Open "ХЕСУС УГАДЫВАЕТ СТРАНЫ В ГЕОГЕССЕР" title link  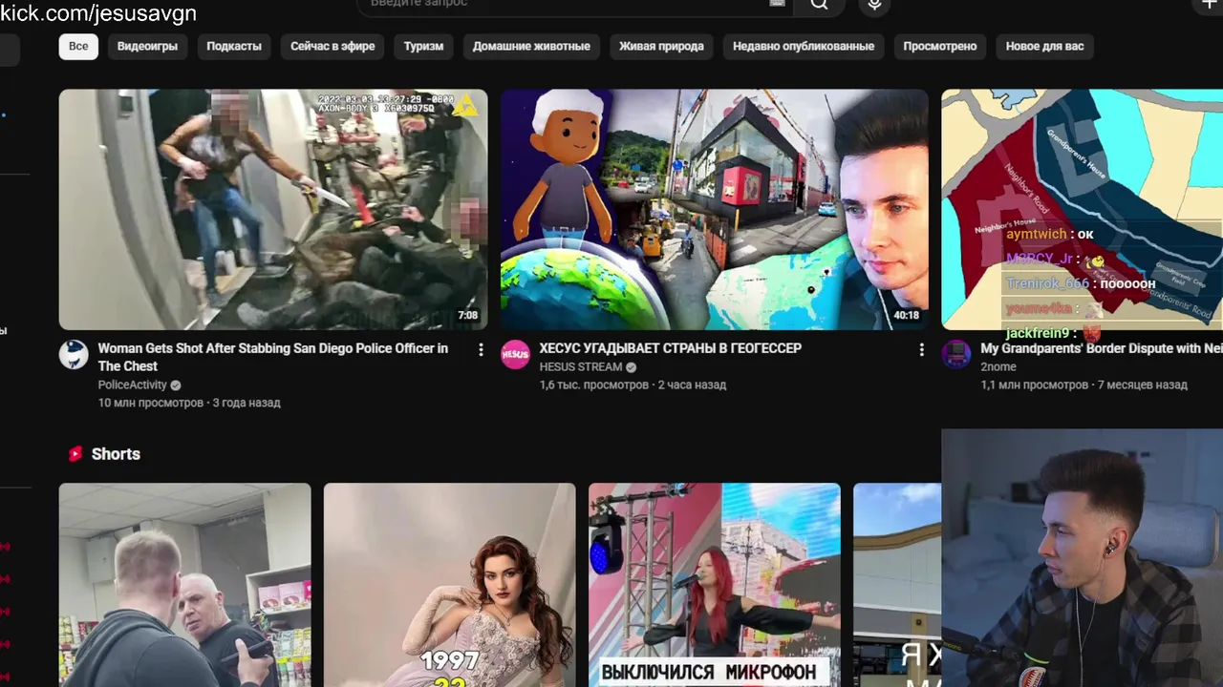(670, 348)
